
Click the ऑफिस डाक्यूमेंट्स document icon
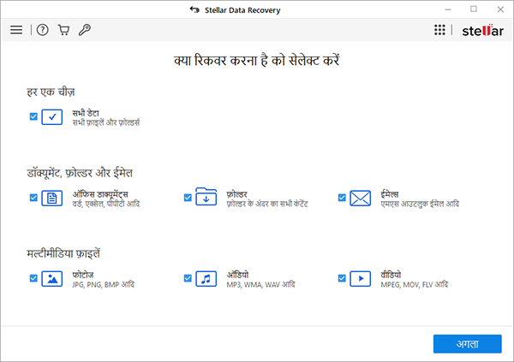(x=52, y=199)
